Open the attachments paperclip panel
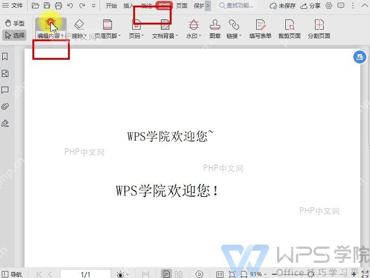The height and width of the screenshot is (278, 370). [5, 107]
